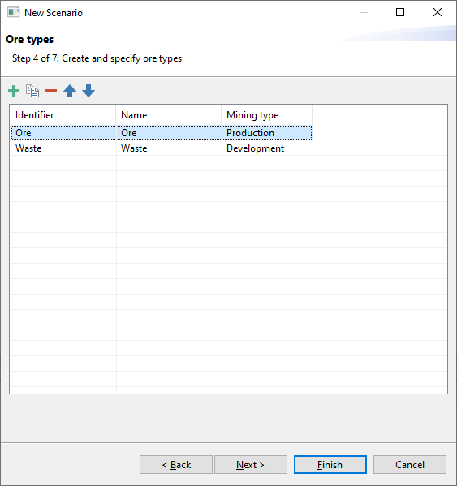The height and width of the screenshot is (486, 457).
Task: Select the Ore identifier cell
Action: coord(63,133)
